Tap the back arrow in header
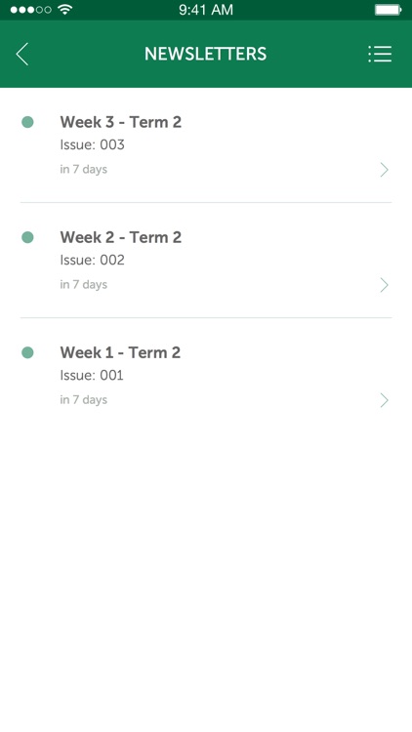 [x=21, y=54]
